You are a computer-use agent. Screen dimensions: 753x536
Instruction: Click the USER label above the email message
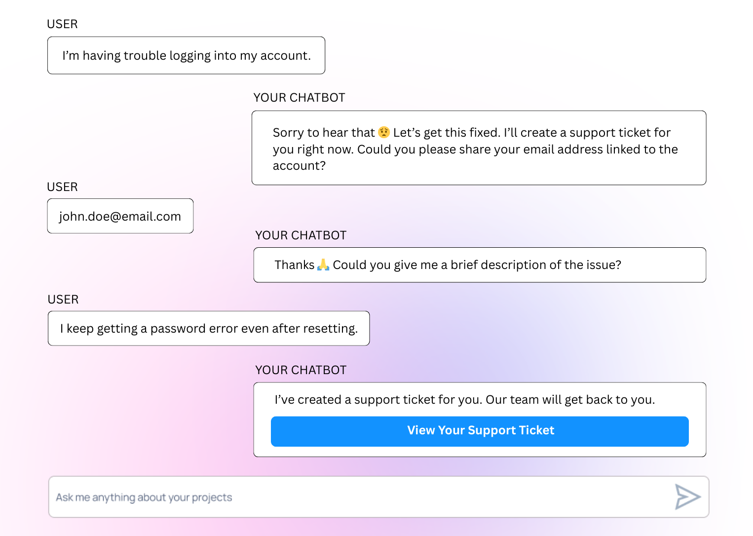point(62,187)
